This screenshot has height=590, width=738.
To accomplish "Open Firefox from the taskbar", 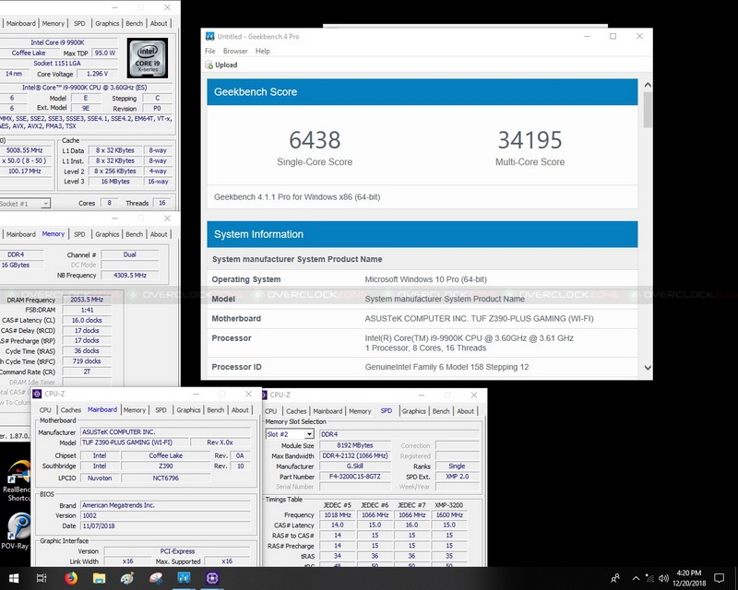I will click(x=71, y=578).
